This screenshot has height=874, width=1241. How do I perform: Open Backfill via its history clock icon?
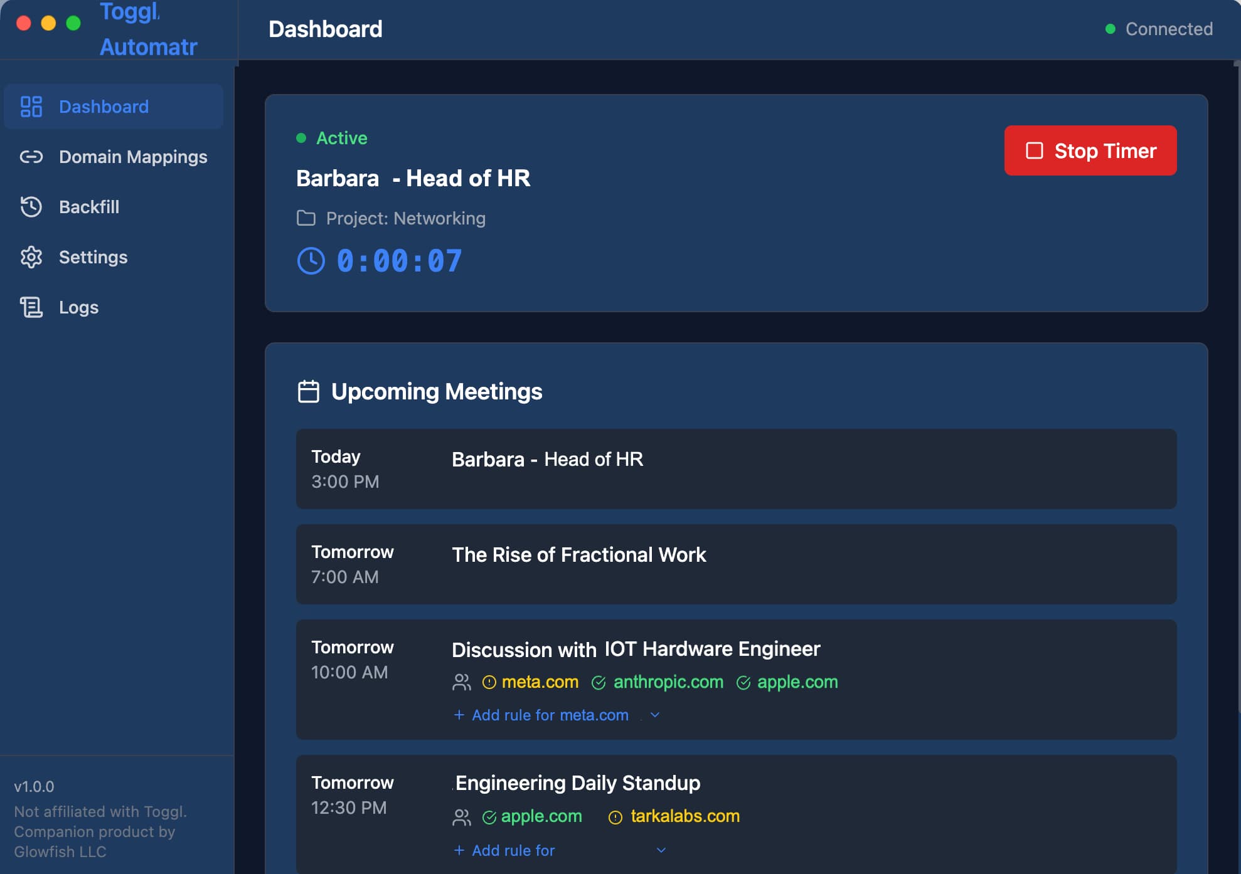[x=31, y=207]
